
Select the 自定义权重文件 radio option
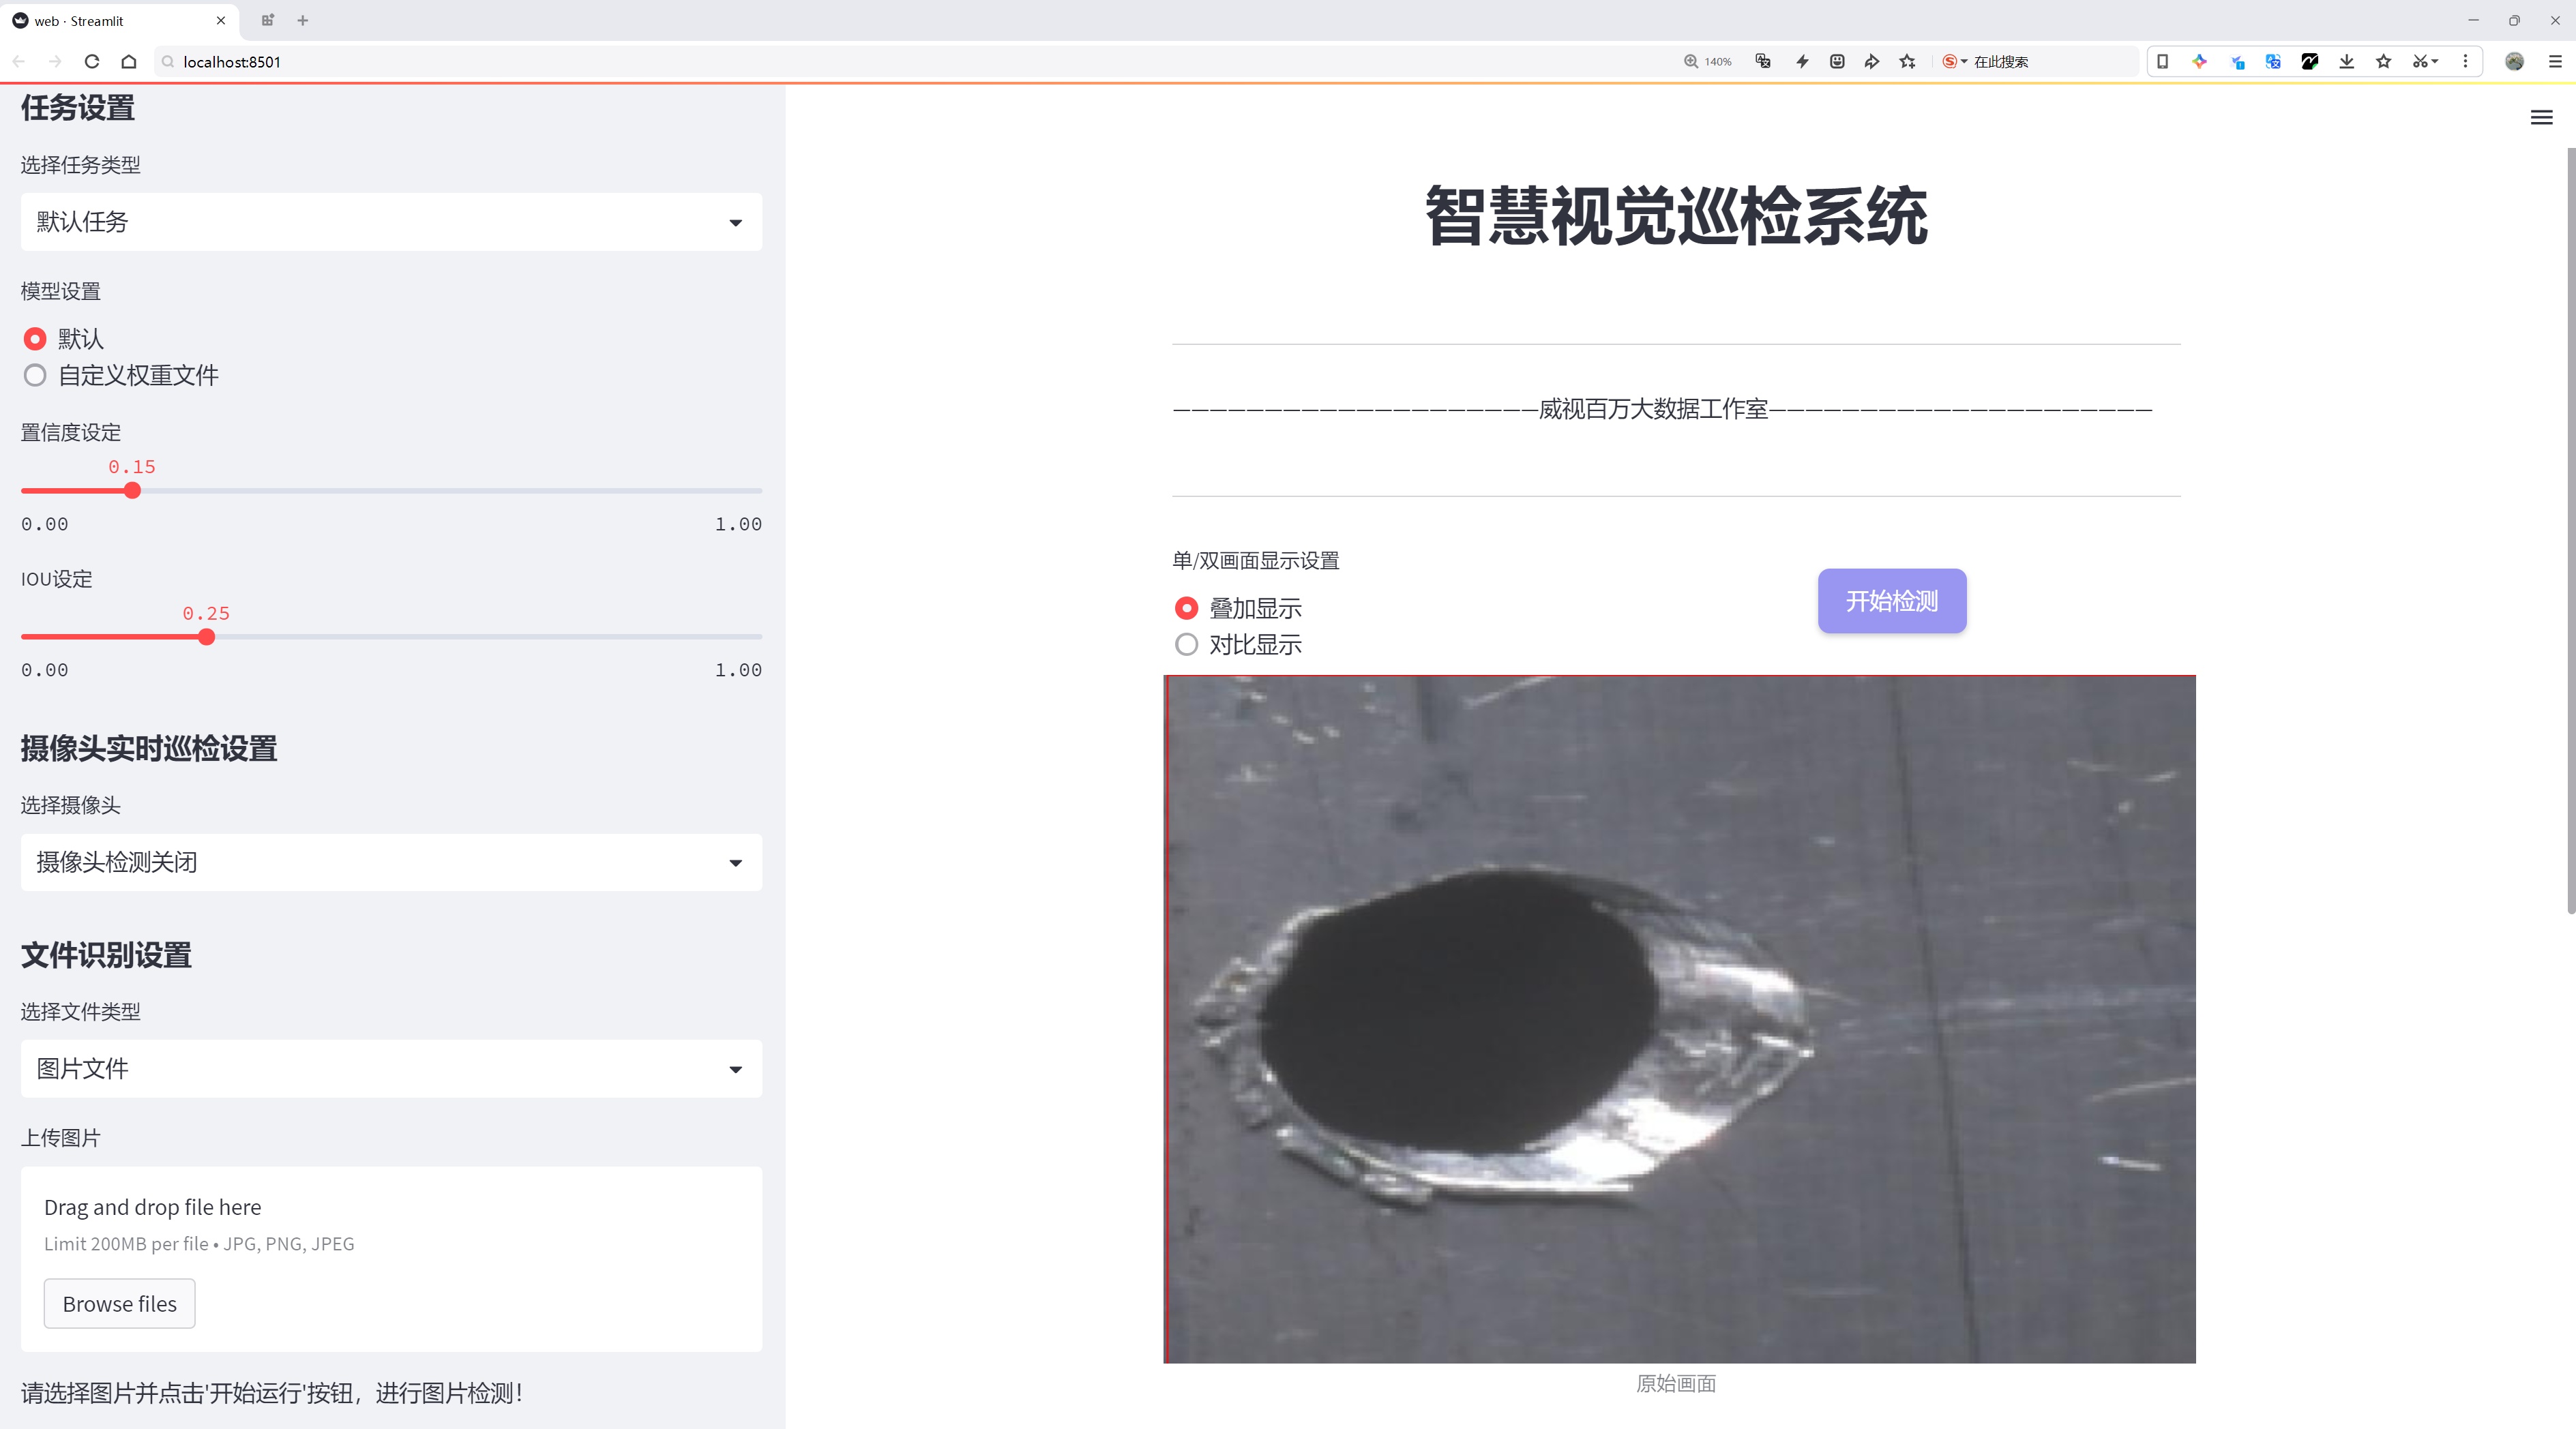tap(120, 376)
